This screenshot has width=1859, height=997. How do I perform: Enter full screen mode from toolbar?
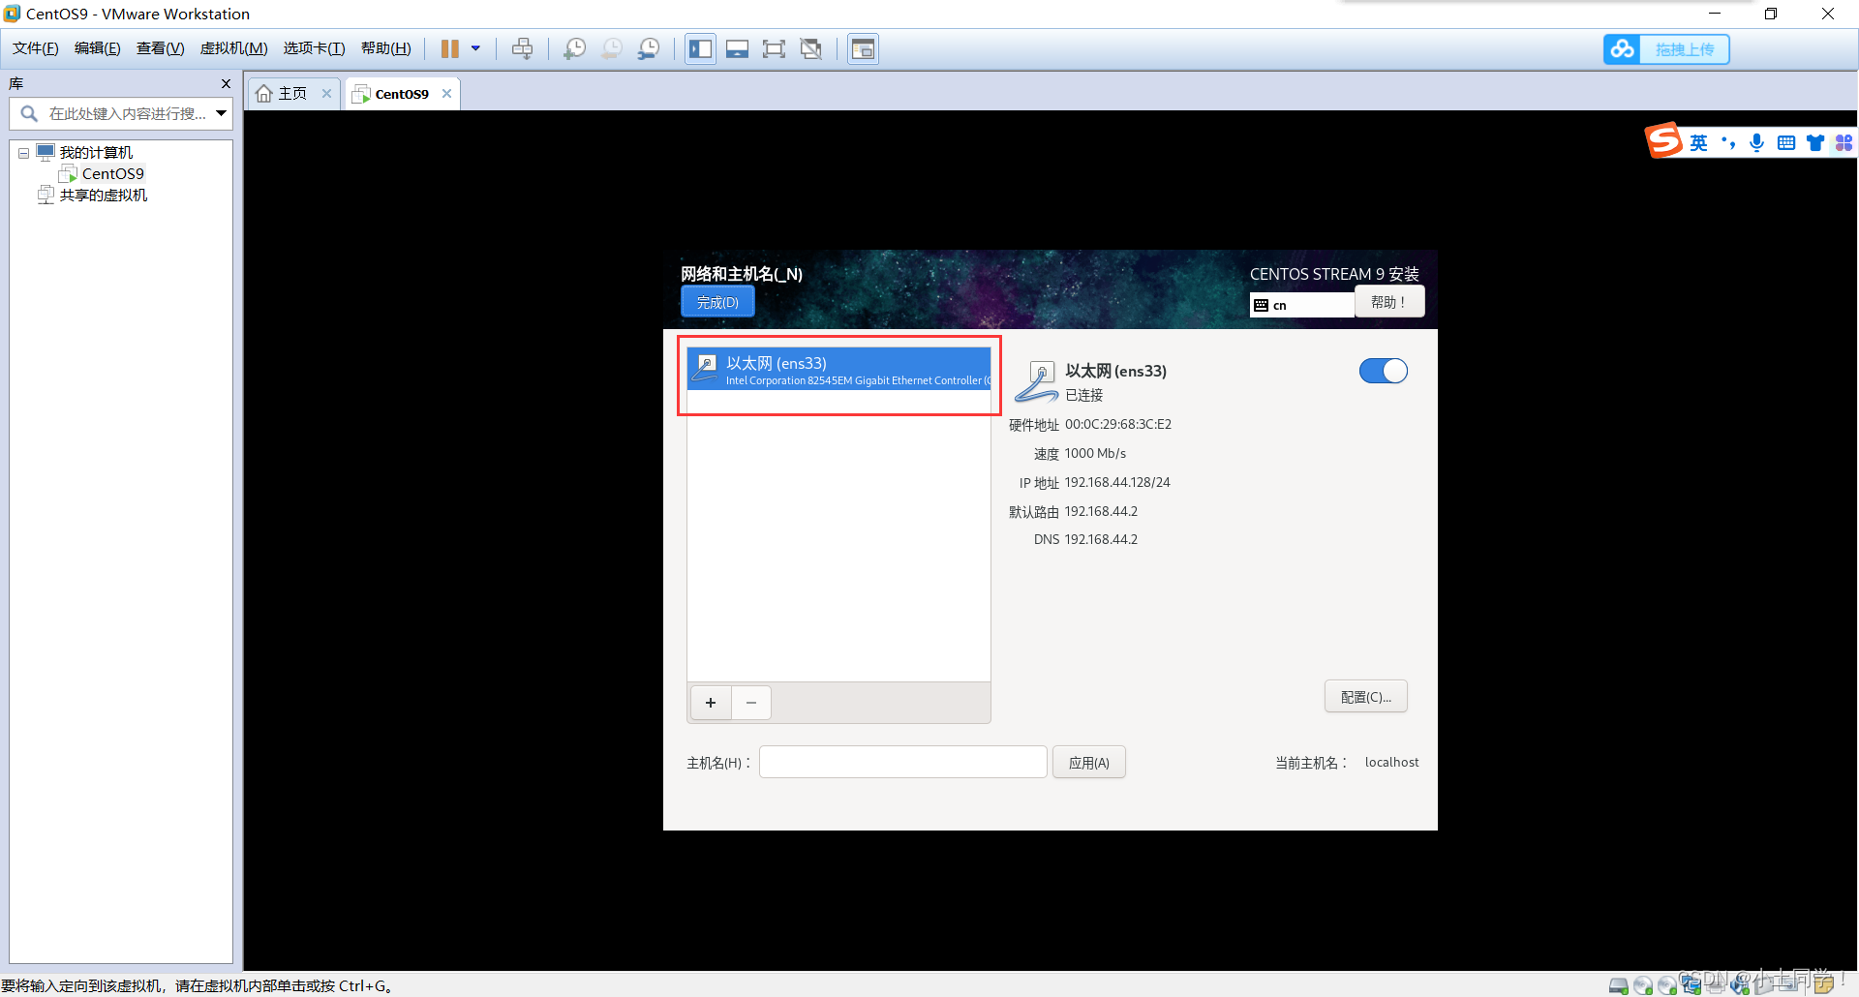(774, 49)
